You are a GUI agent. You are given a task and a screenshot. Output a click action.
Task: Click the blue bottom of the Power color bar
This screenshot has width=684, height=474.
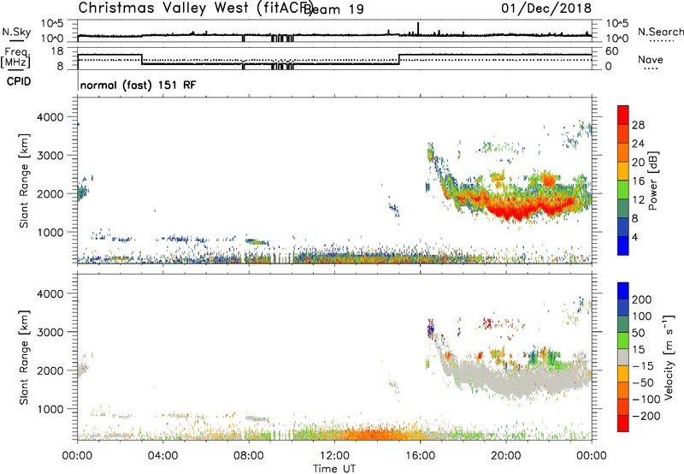(x=623, y=246)
